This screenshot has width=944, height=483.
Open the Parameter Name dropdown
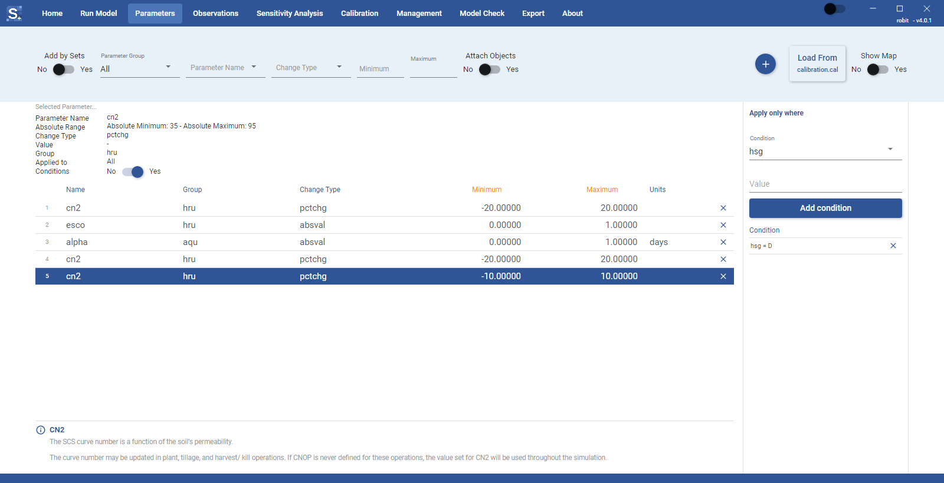coord(225,68)
